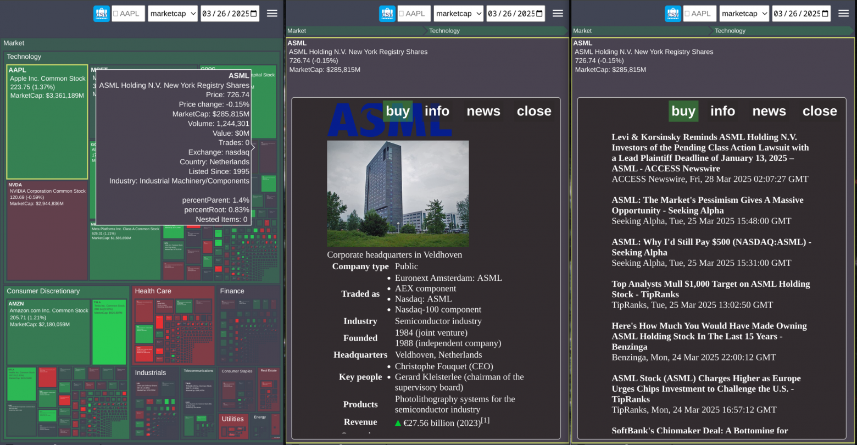Image resolution: width=857 pixels, height=445 pixels.
Task: Focus the AAPL ticker search box above the treemap
Action: tap(128, 14)
